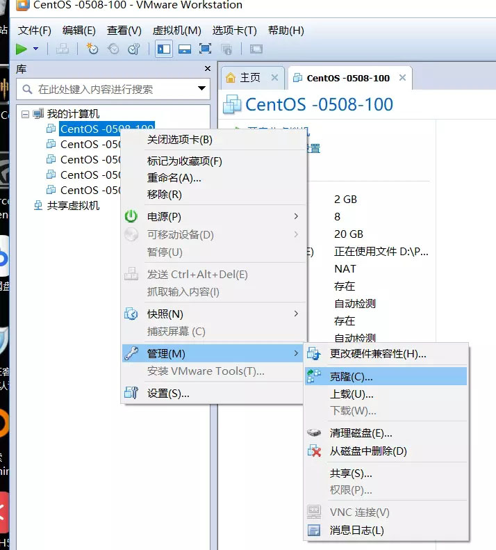This screenshot has width=496, height=550.
Task: Enter full screen mode from toolbar
Action: 205,49
